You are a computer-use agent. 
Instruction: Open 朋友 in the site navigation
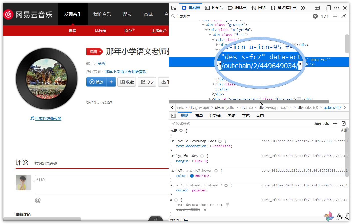[x=127, y=14]
